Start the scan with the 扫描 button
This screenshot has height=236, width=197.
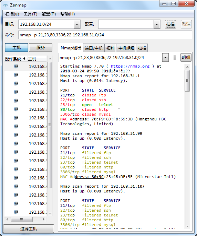[170, 24]
